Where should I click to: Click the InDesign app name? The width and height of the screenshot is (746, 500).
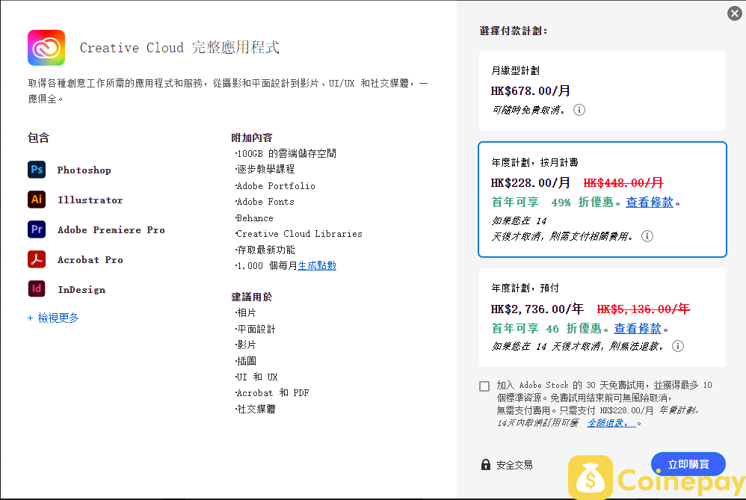point(81,290)
